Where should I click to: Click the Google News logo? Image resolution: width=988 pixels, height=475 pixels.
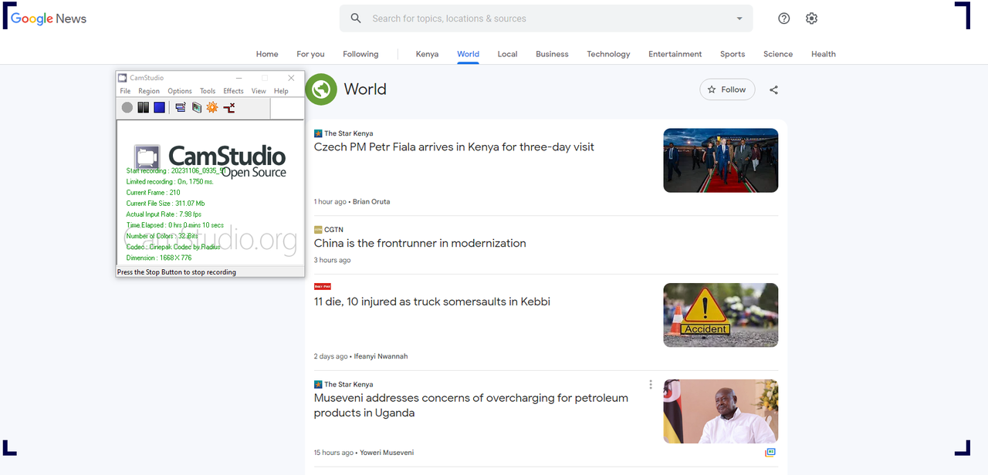tap(49, 19)
